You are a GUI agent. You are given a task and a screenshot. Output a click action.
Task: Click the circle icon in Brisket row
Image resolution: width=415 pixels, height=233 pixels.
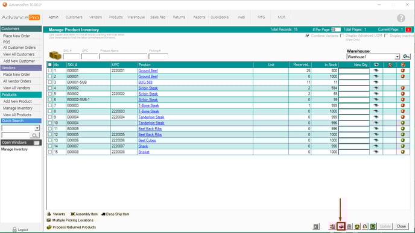[403, 152]
